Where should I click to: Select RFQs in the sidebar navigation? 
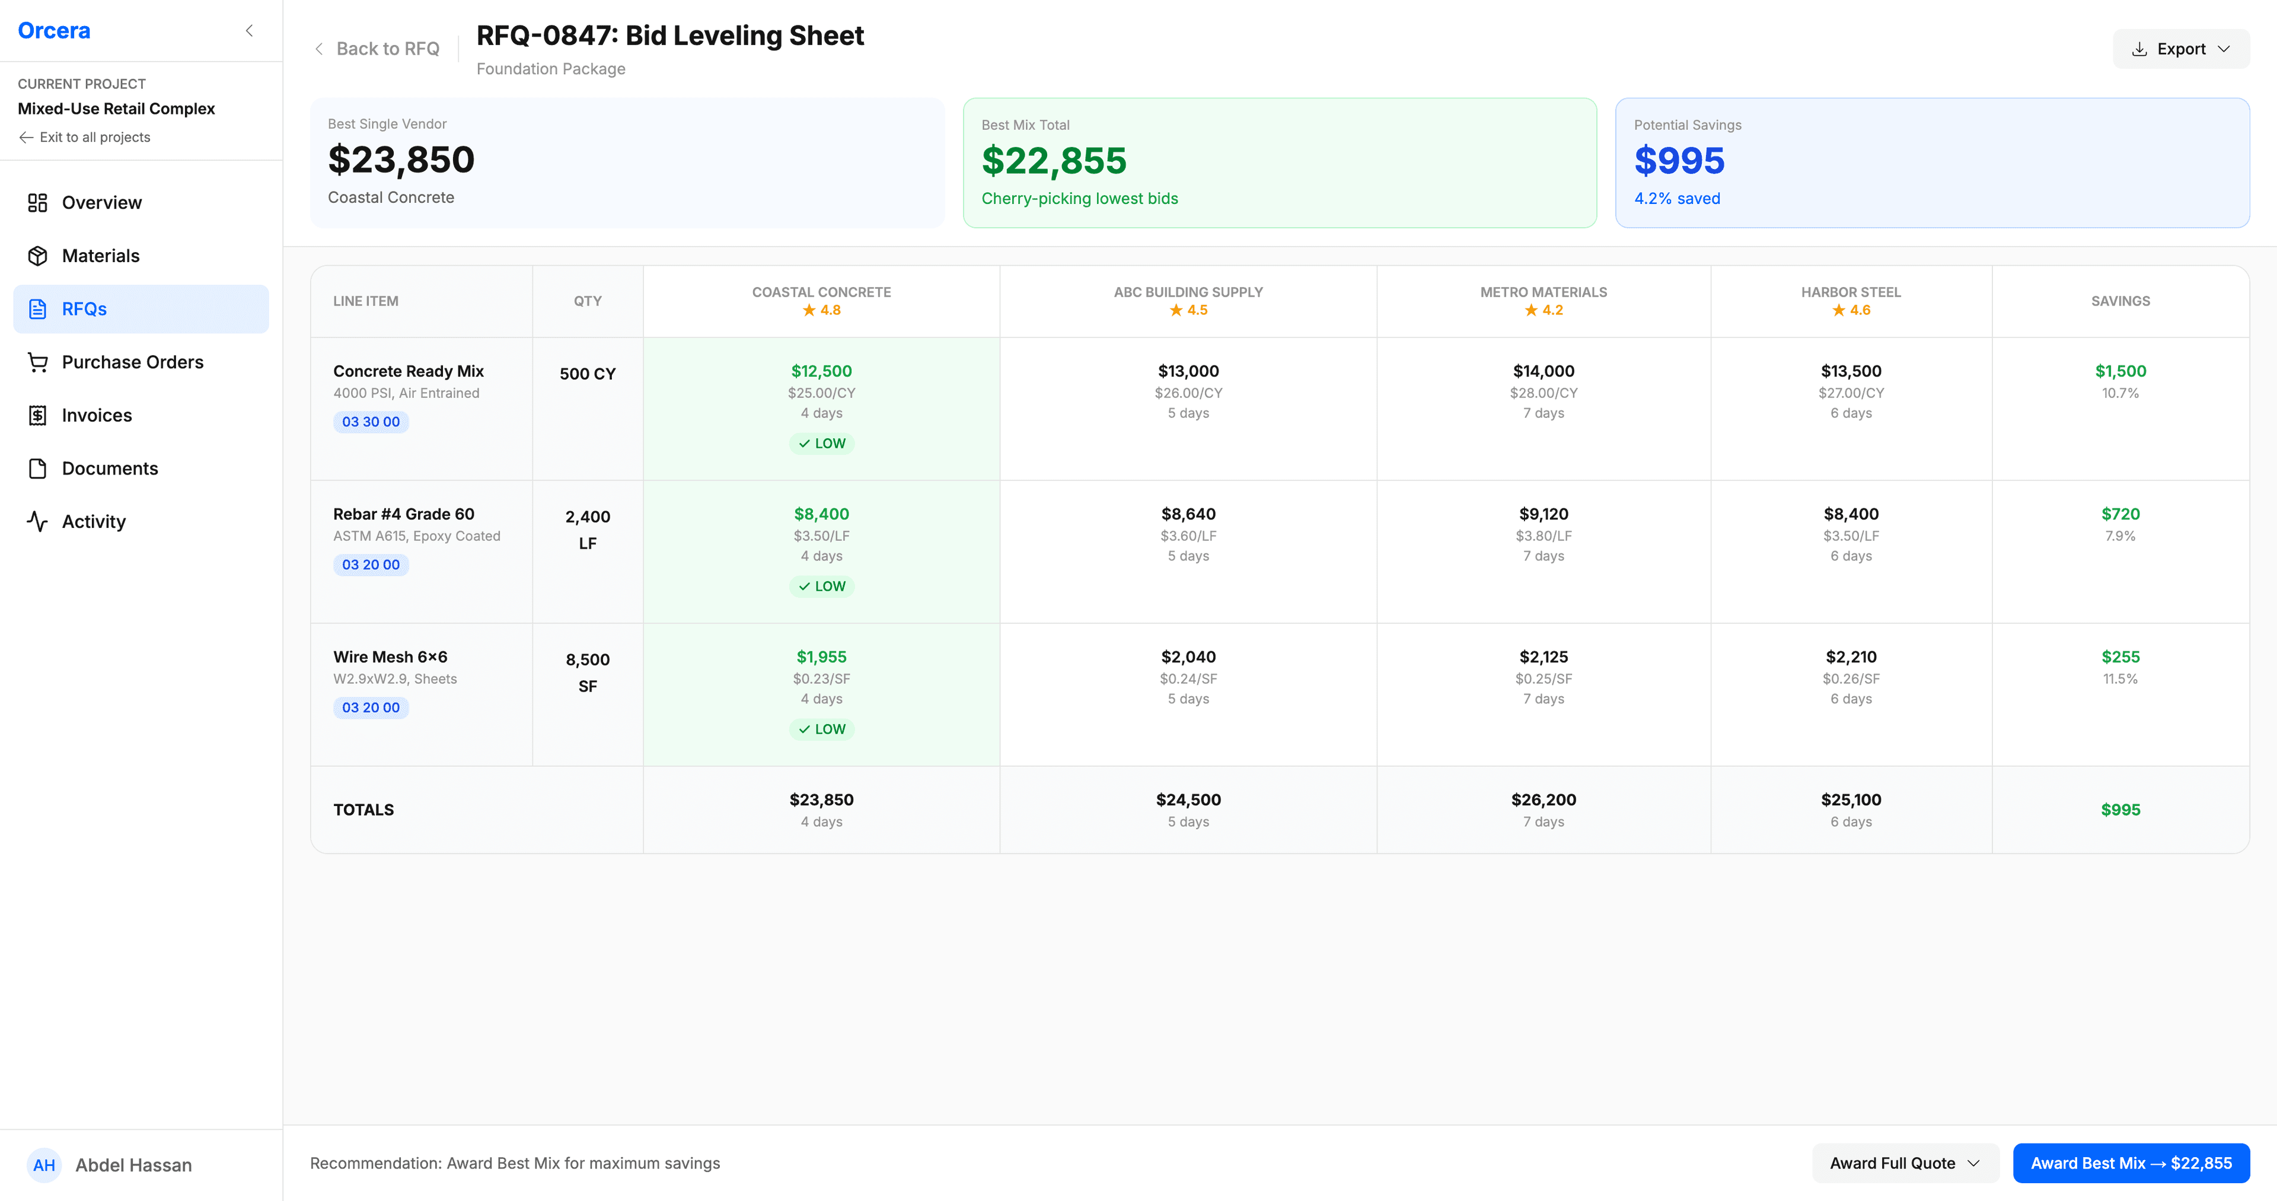coord(85,308)
